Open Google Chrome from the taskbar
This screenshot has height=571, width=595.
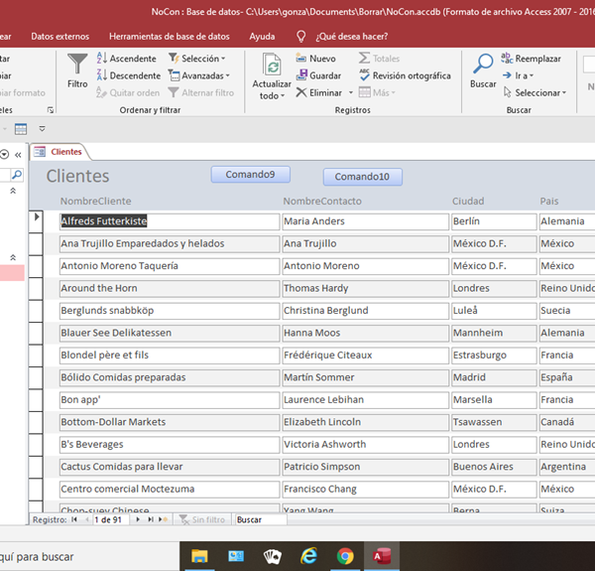[x=344, y=556]
